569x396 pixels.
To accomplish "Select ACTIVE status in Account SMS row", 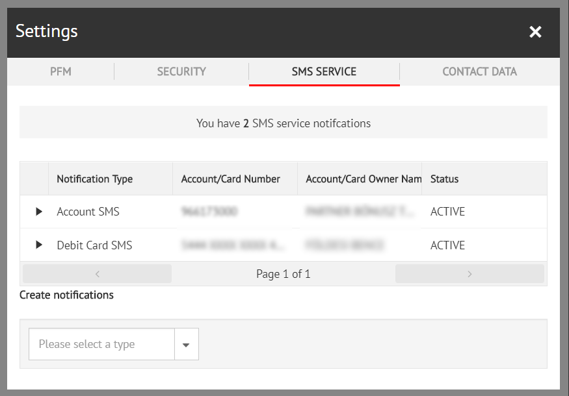I will tap(447, 212).
